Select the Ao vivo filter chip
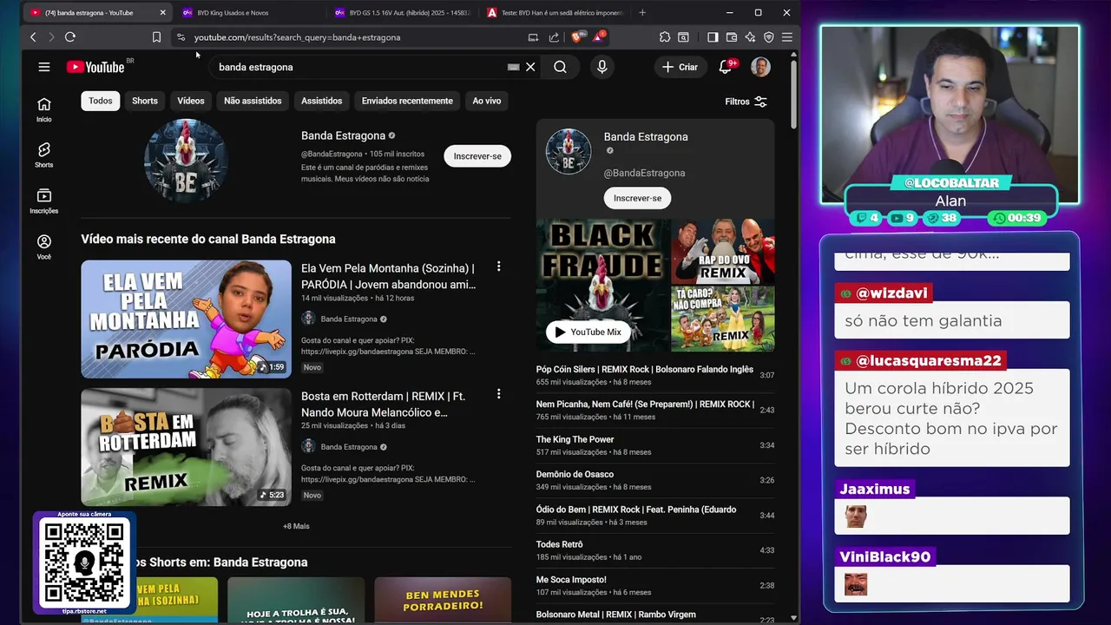 tap(487, 101)
